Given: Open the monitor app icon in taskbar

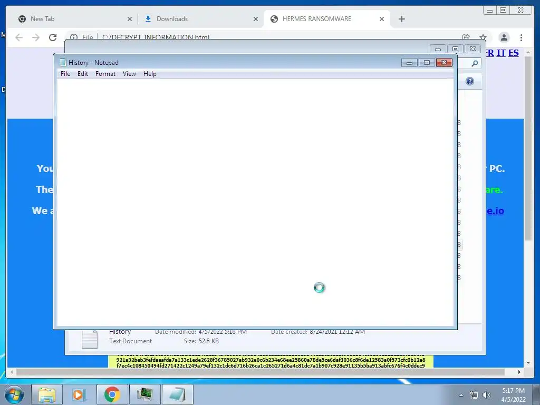Looking at the screenshot, I should coord(144,394).
